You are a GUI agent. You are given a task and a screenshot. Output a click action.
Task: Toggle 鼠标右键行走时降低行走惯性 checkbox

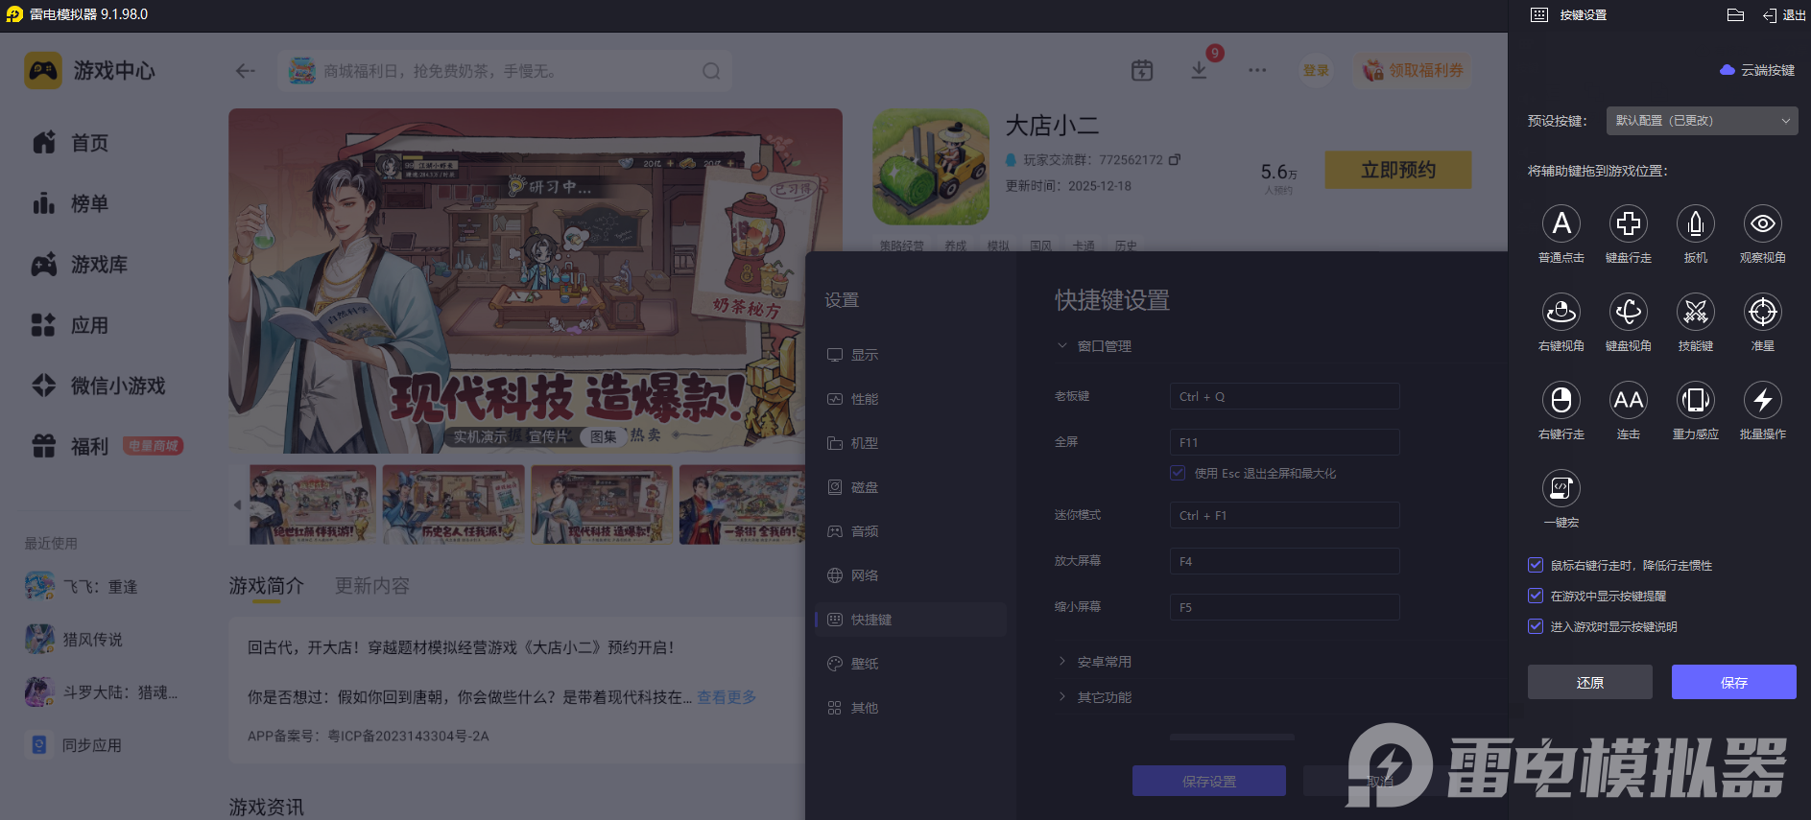1536,565
